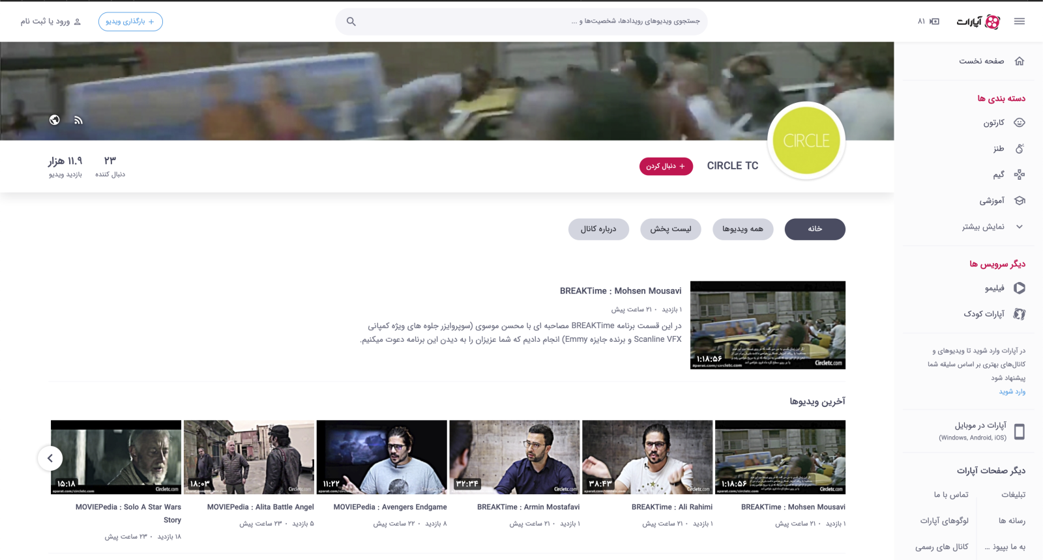This screenshot has height=560, width=1043.
Task: Open featured video title BREAKTime : Mohsen Mousavi
Action: click(x=621, y=291)
